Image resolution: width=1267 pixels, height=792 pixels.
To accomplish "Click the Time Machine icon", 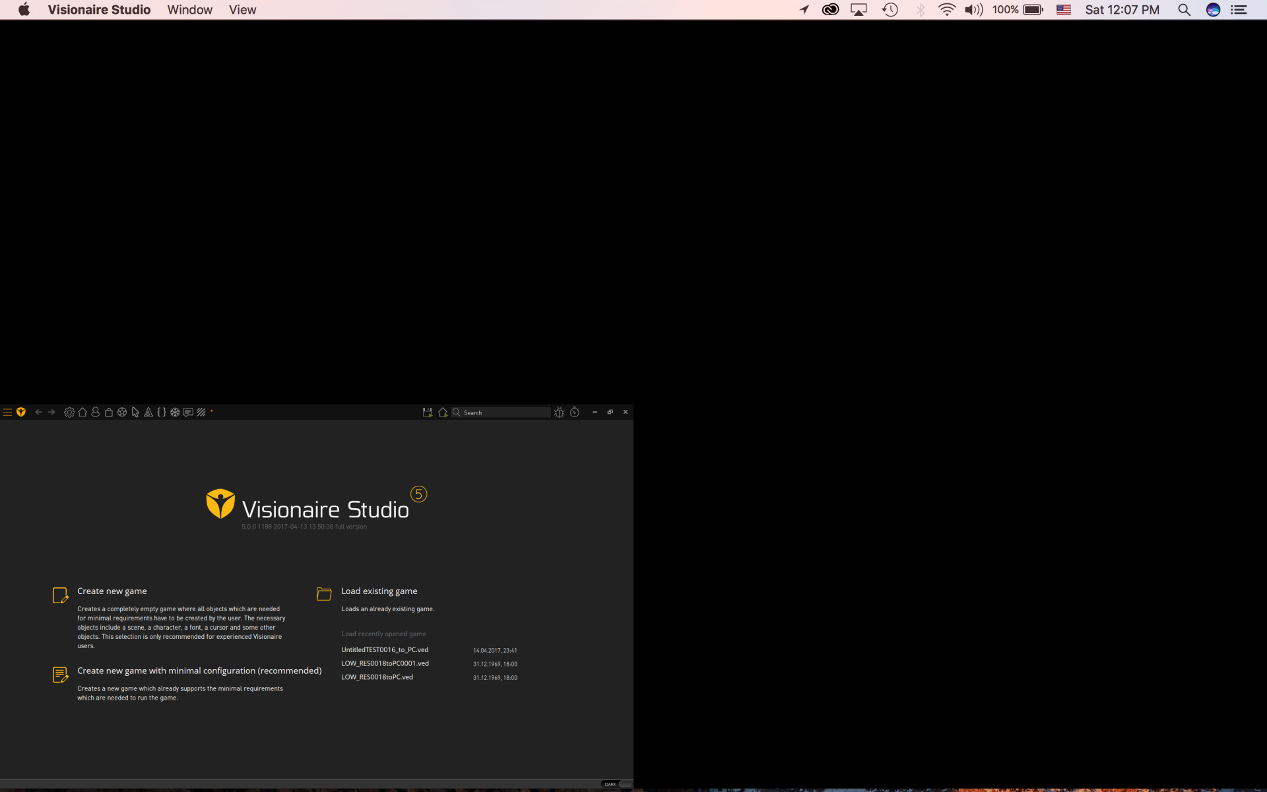I will coord(890,10).
